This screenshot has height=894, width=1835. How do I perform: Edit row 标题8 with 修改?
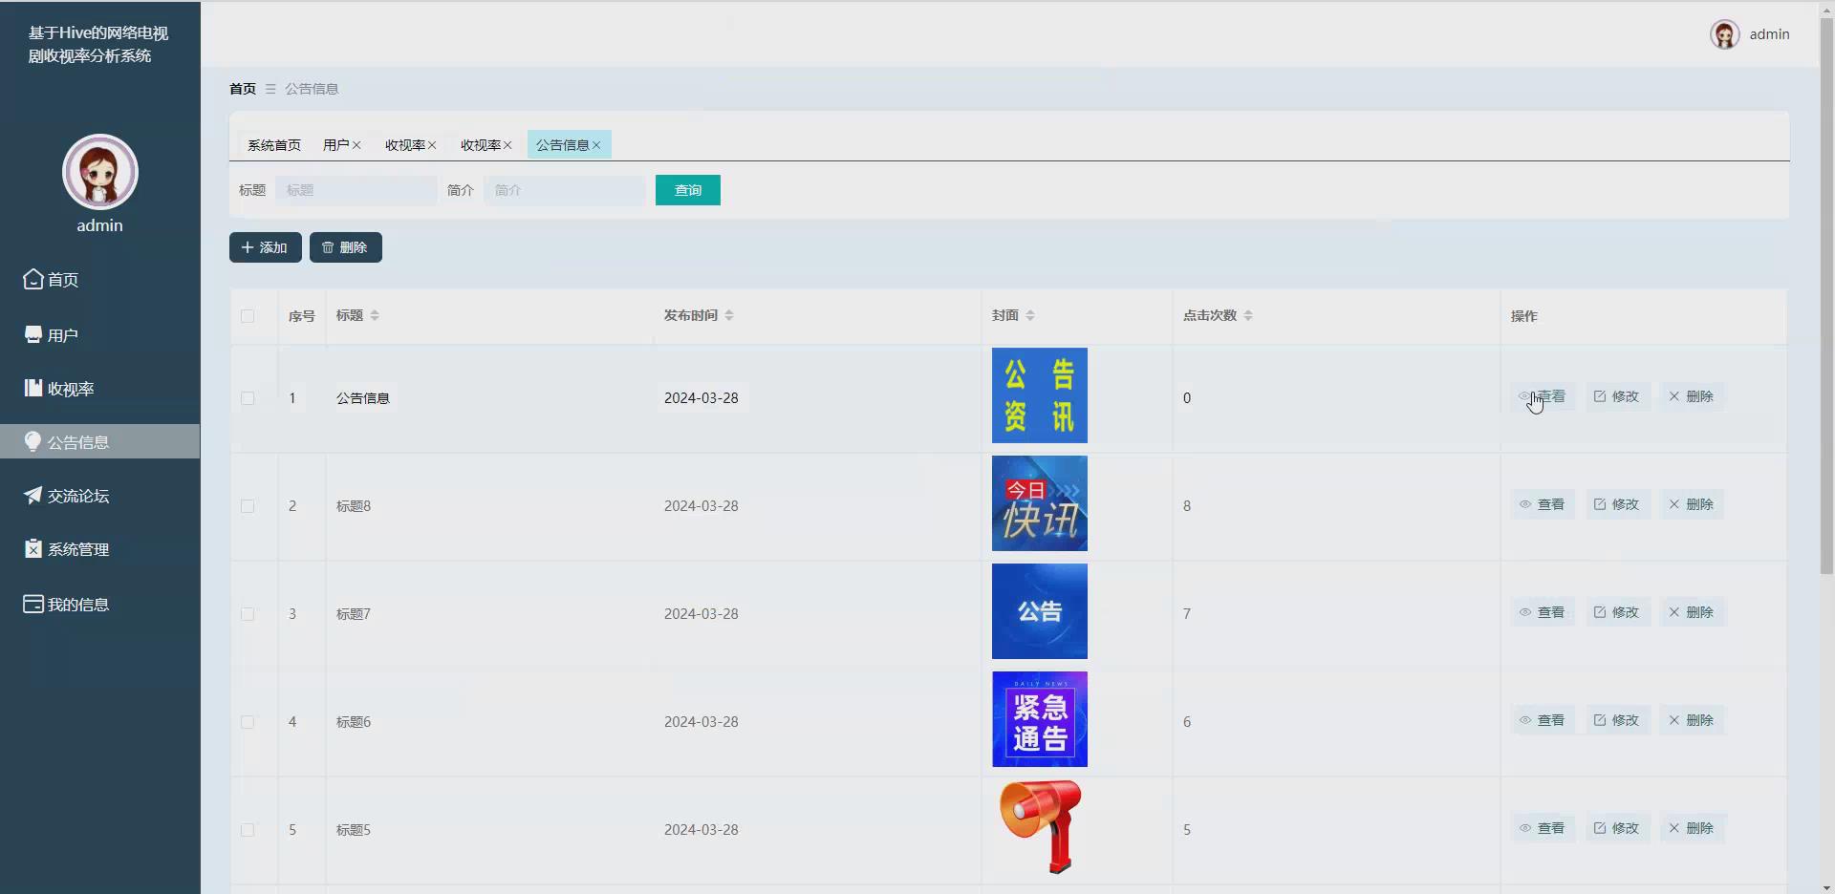click(x=1617, y=504)
